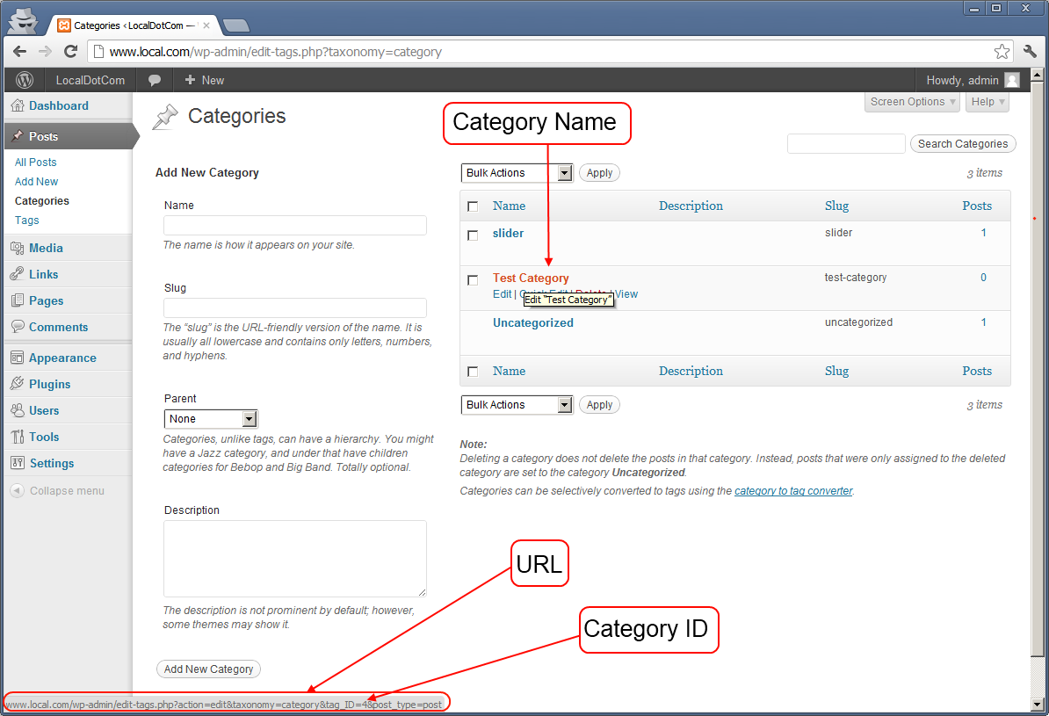Check the slider category checkbox
The height and width of the screenshot is (716, 1049).
[473, 235]
